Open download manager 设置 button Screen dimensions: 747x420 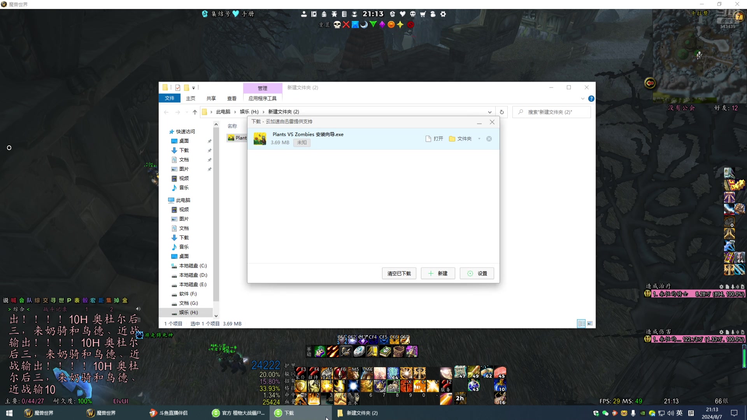click(x=477, y=273)
